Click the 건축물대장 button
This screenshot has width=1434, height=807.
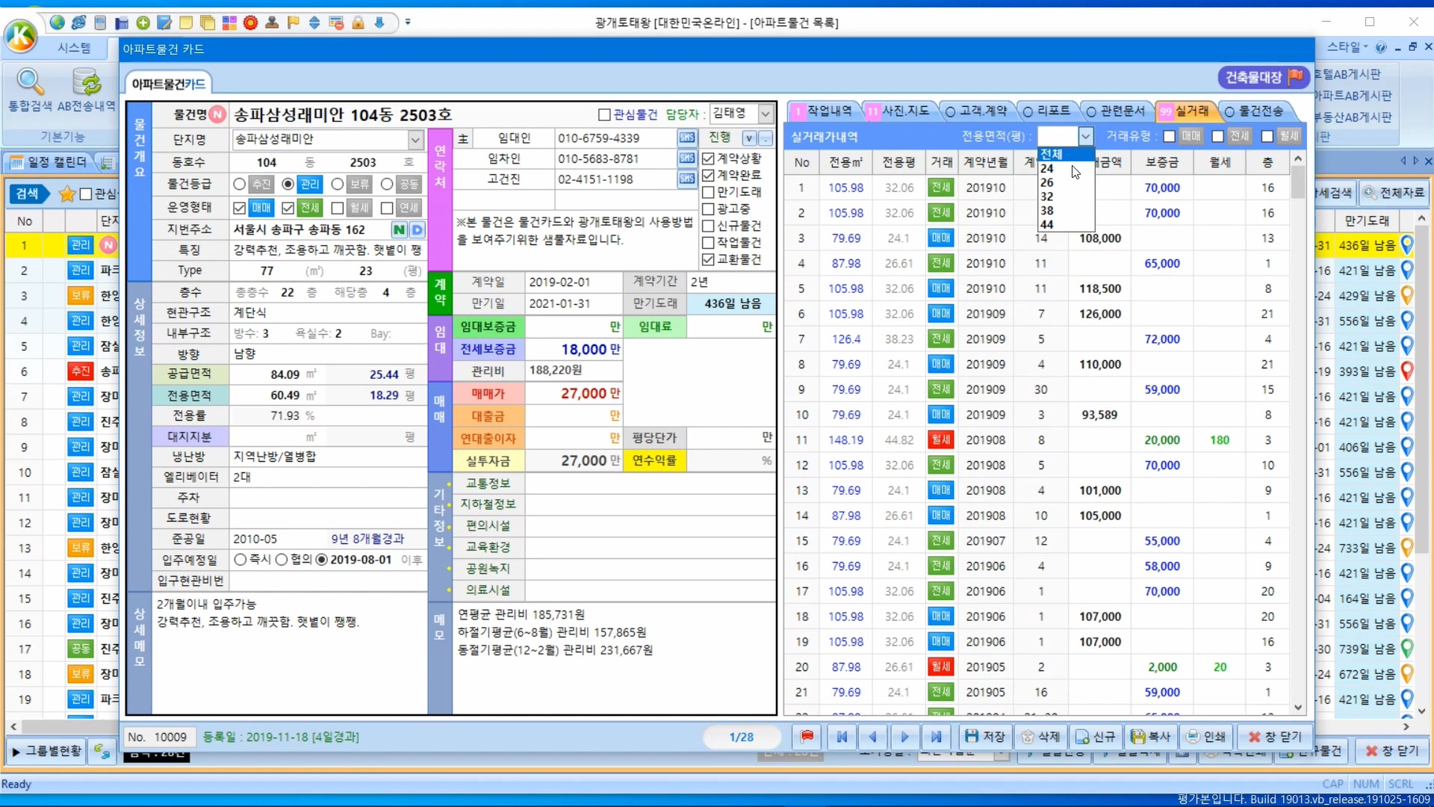click(x=1262, y=76)
